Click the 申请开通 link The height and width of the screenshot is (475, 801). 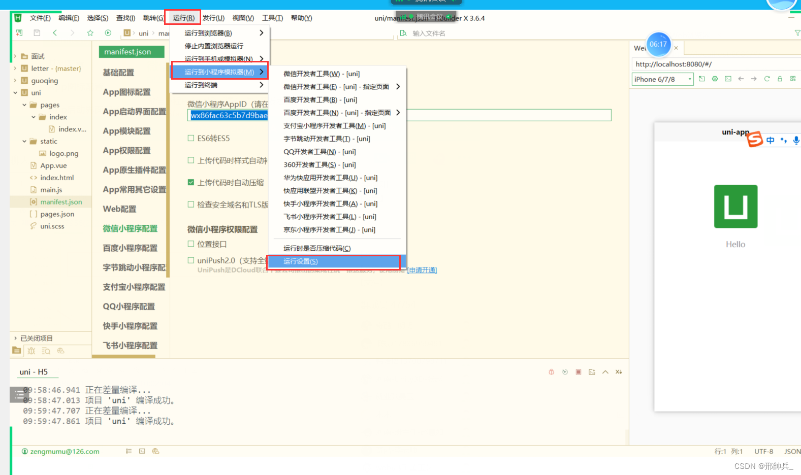[422, 270]
